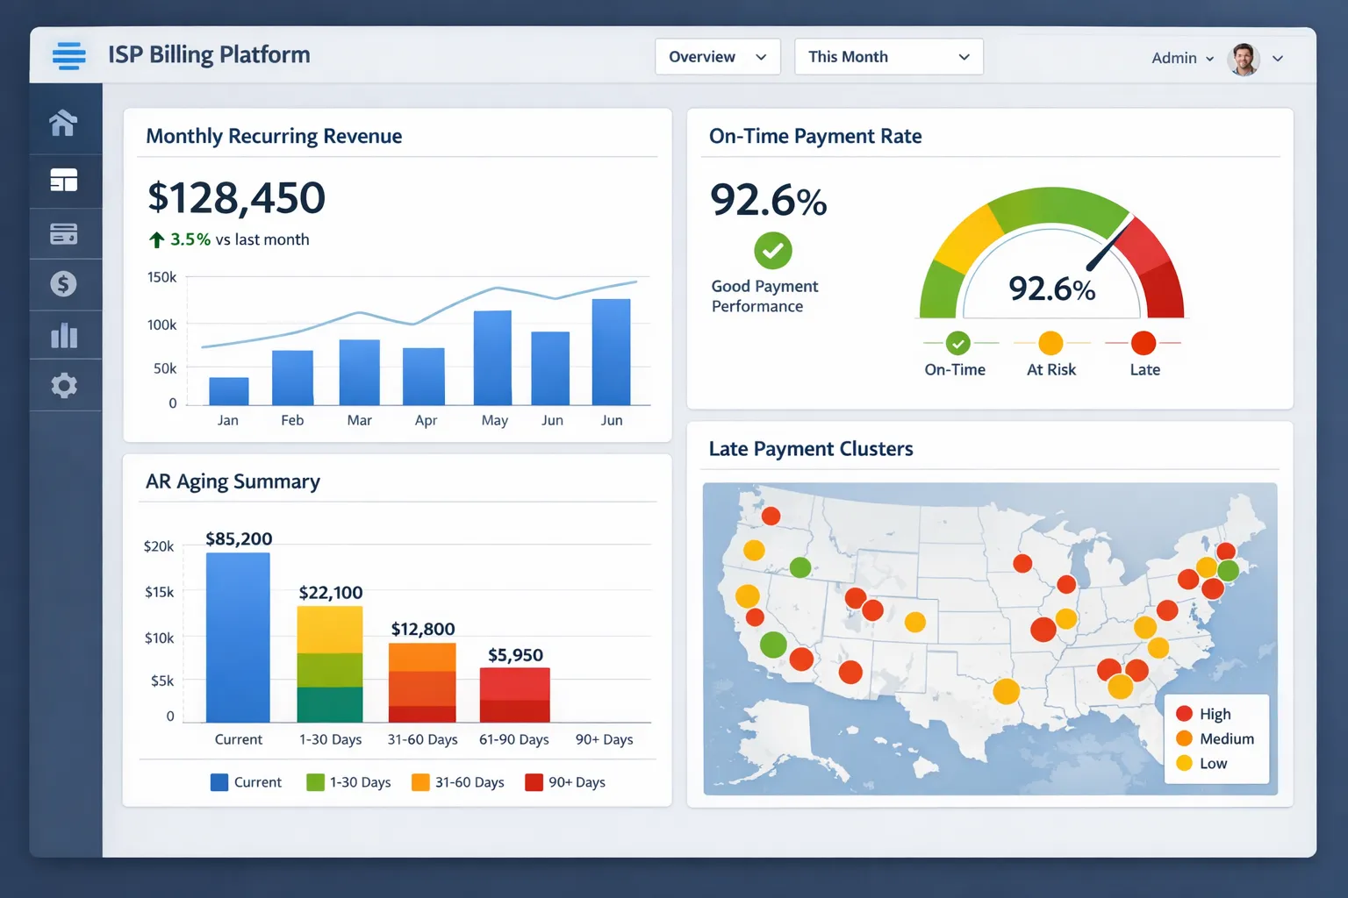Viewport: 1348px width, 898px height.
Task: Open the settings gear sidebar icon
Action: (x=63, y=386)
